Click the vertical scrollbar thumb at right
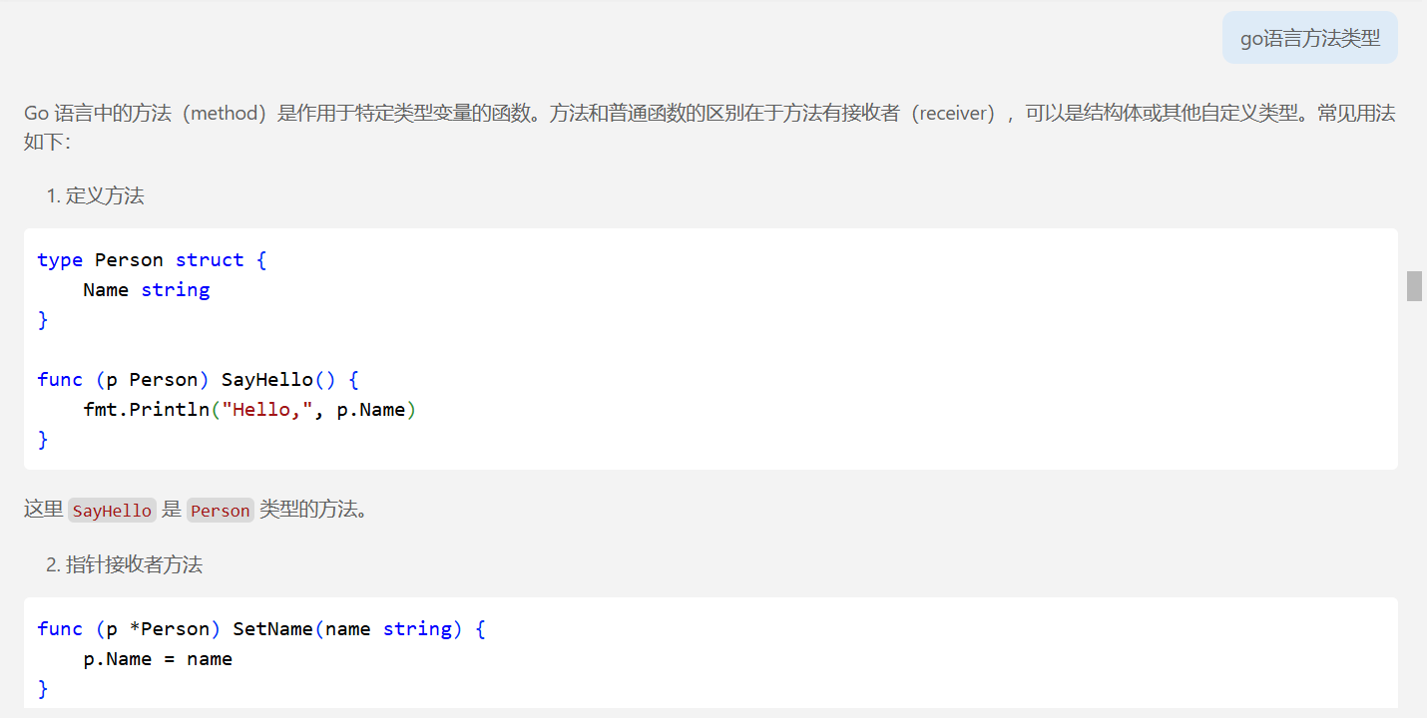 coord(1414,286)
